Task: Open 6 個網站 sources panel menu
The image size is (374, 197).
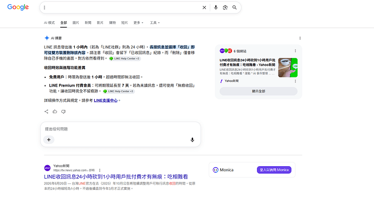Action: (295, 51)
